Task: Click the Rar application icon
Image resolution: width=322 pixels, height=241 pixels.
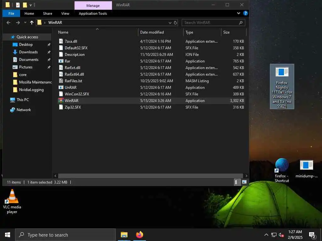Action: tap(61, 61)
